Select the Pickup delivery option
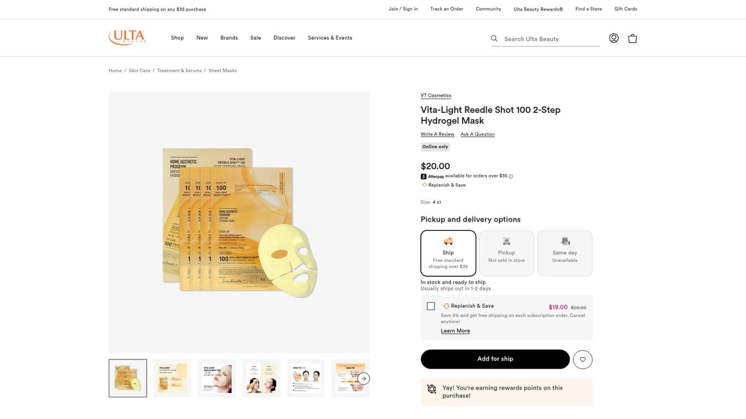The image size is (746, 419). pyautogui.click(x=506, y=252)
